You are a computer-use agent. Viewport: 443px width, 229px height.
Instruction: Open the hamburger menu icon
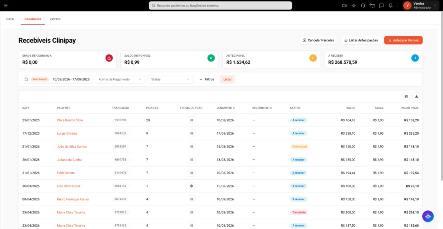click(x=6, y=5)
